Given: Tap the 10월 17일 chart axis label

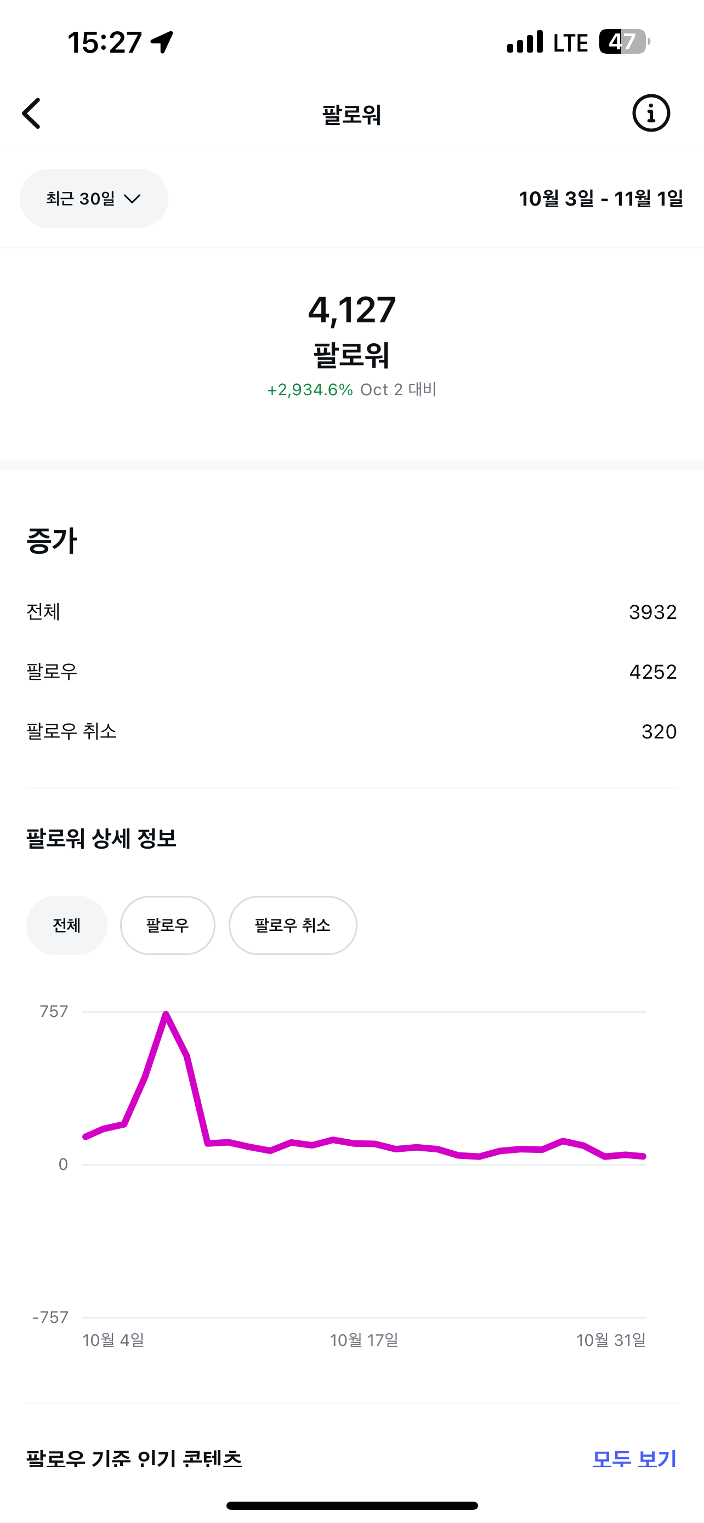Looking at the screenshot, I should click(364, 1340).
